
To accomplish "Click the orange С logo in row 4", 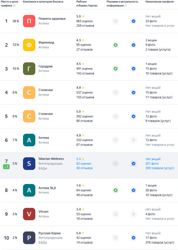I will tap(29, 92).
